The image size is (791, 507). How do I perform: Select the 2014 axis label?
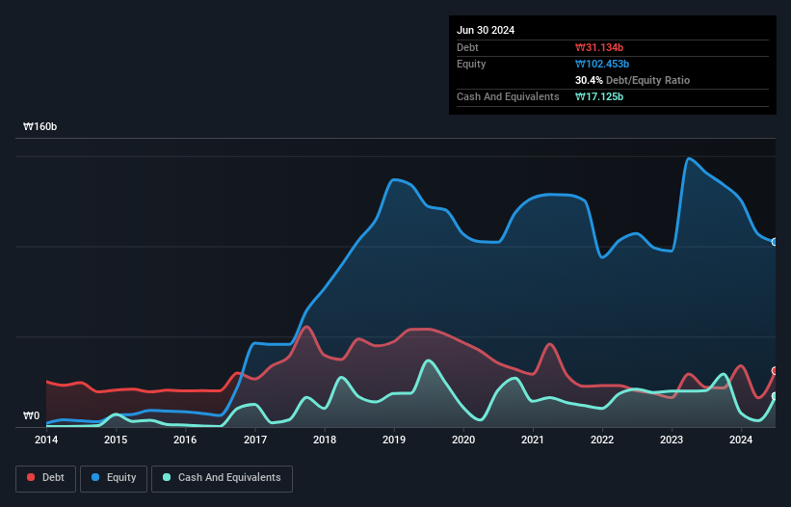46,440
